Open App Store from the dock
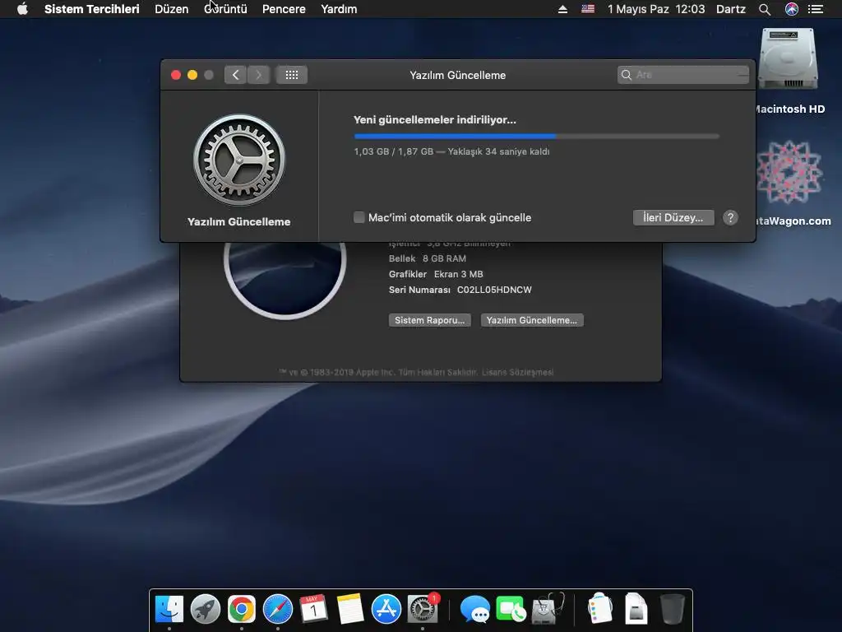Screen dimensions: 842x632 (x=386, y=609)
